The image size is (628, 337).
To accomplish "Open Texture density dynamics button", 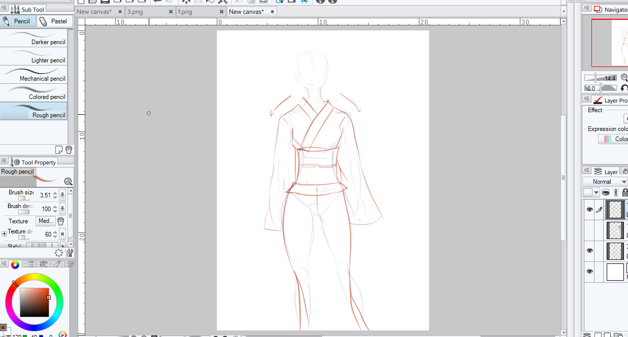I will coord(62,234).
